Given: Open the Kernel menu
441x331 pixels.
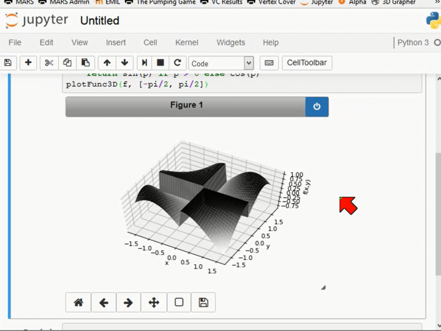Looking at the screenshot, I should (187, 42).
